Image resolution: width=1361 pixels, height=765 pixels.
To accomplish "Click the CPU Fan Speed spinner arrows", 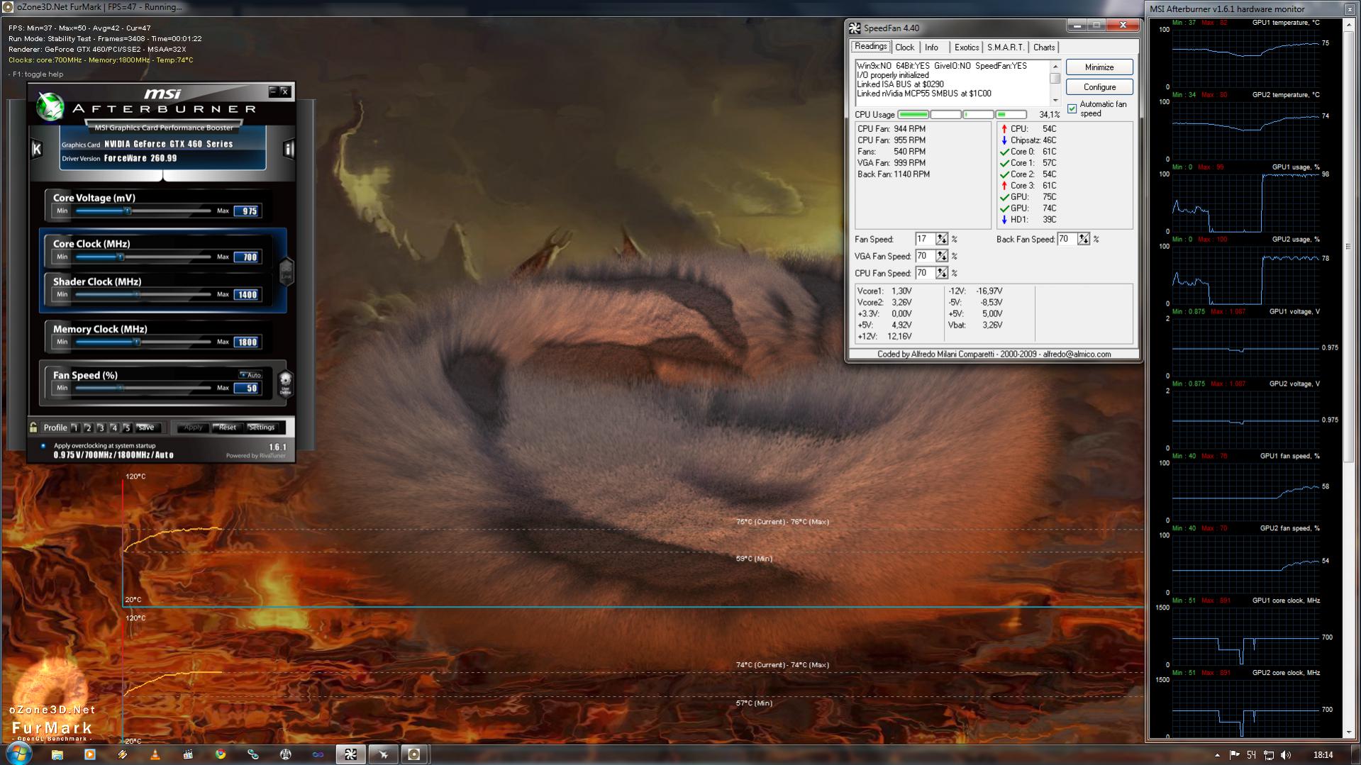I will [x=941, y=274].
